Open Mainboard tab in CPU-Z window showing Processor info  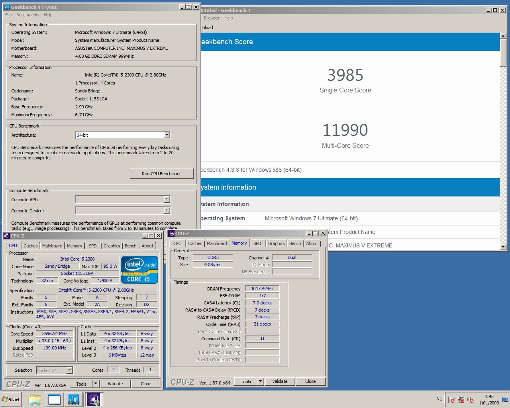pyautogui.click(x=52, y=246)
